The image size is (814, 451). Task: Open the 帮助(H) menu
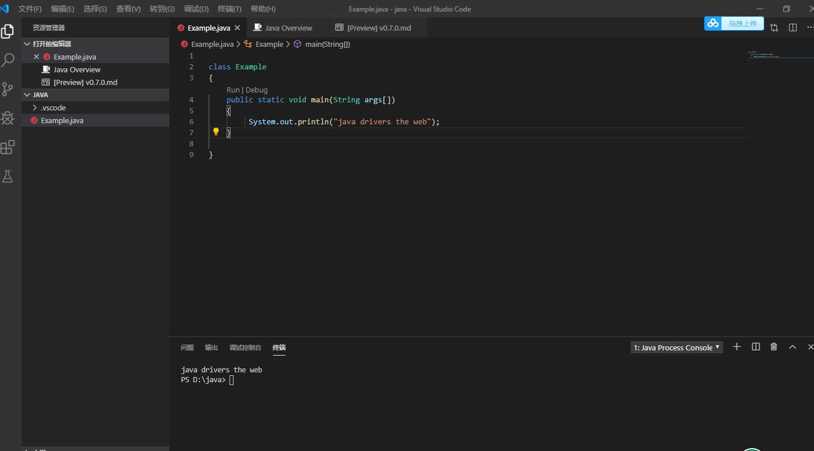[263, 9]
